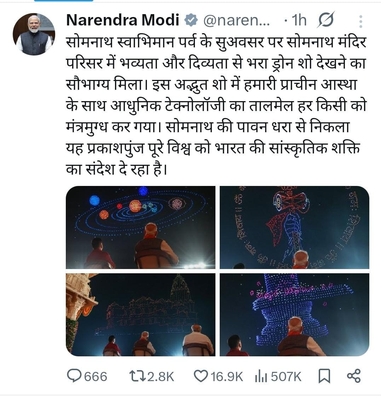Open Narendra Modi's profile picture
Viewport: 381px width, 397px height.
(x=34, y=34)
